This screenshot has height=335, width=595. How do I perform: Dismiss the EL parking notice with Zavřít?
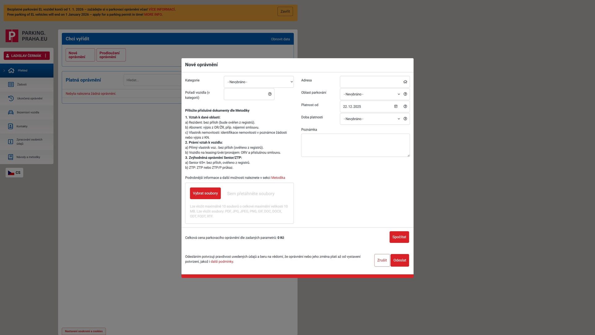click(284, 11)
